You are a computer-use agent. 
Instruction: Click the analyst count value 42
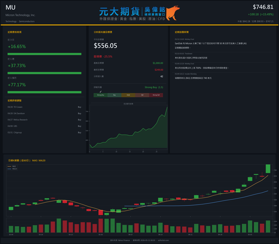[x=162, y=76]
